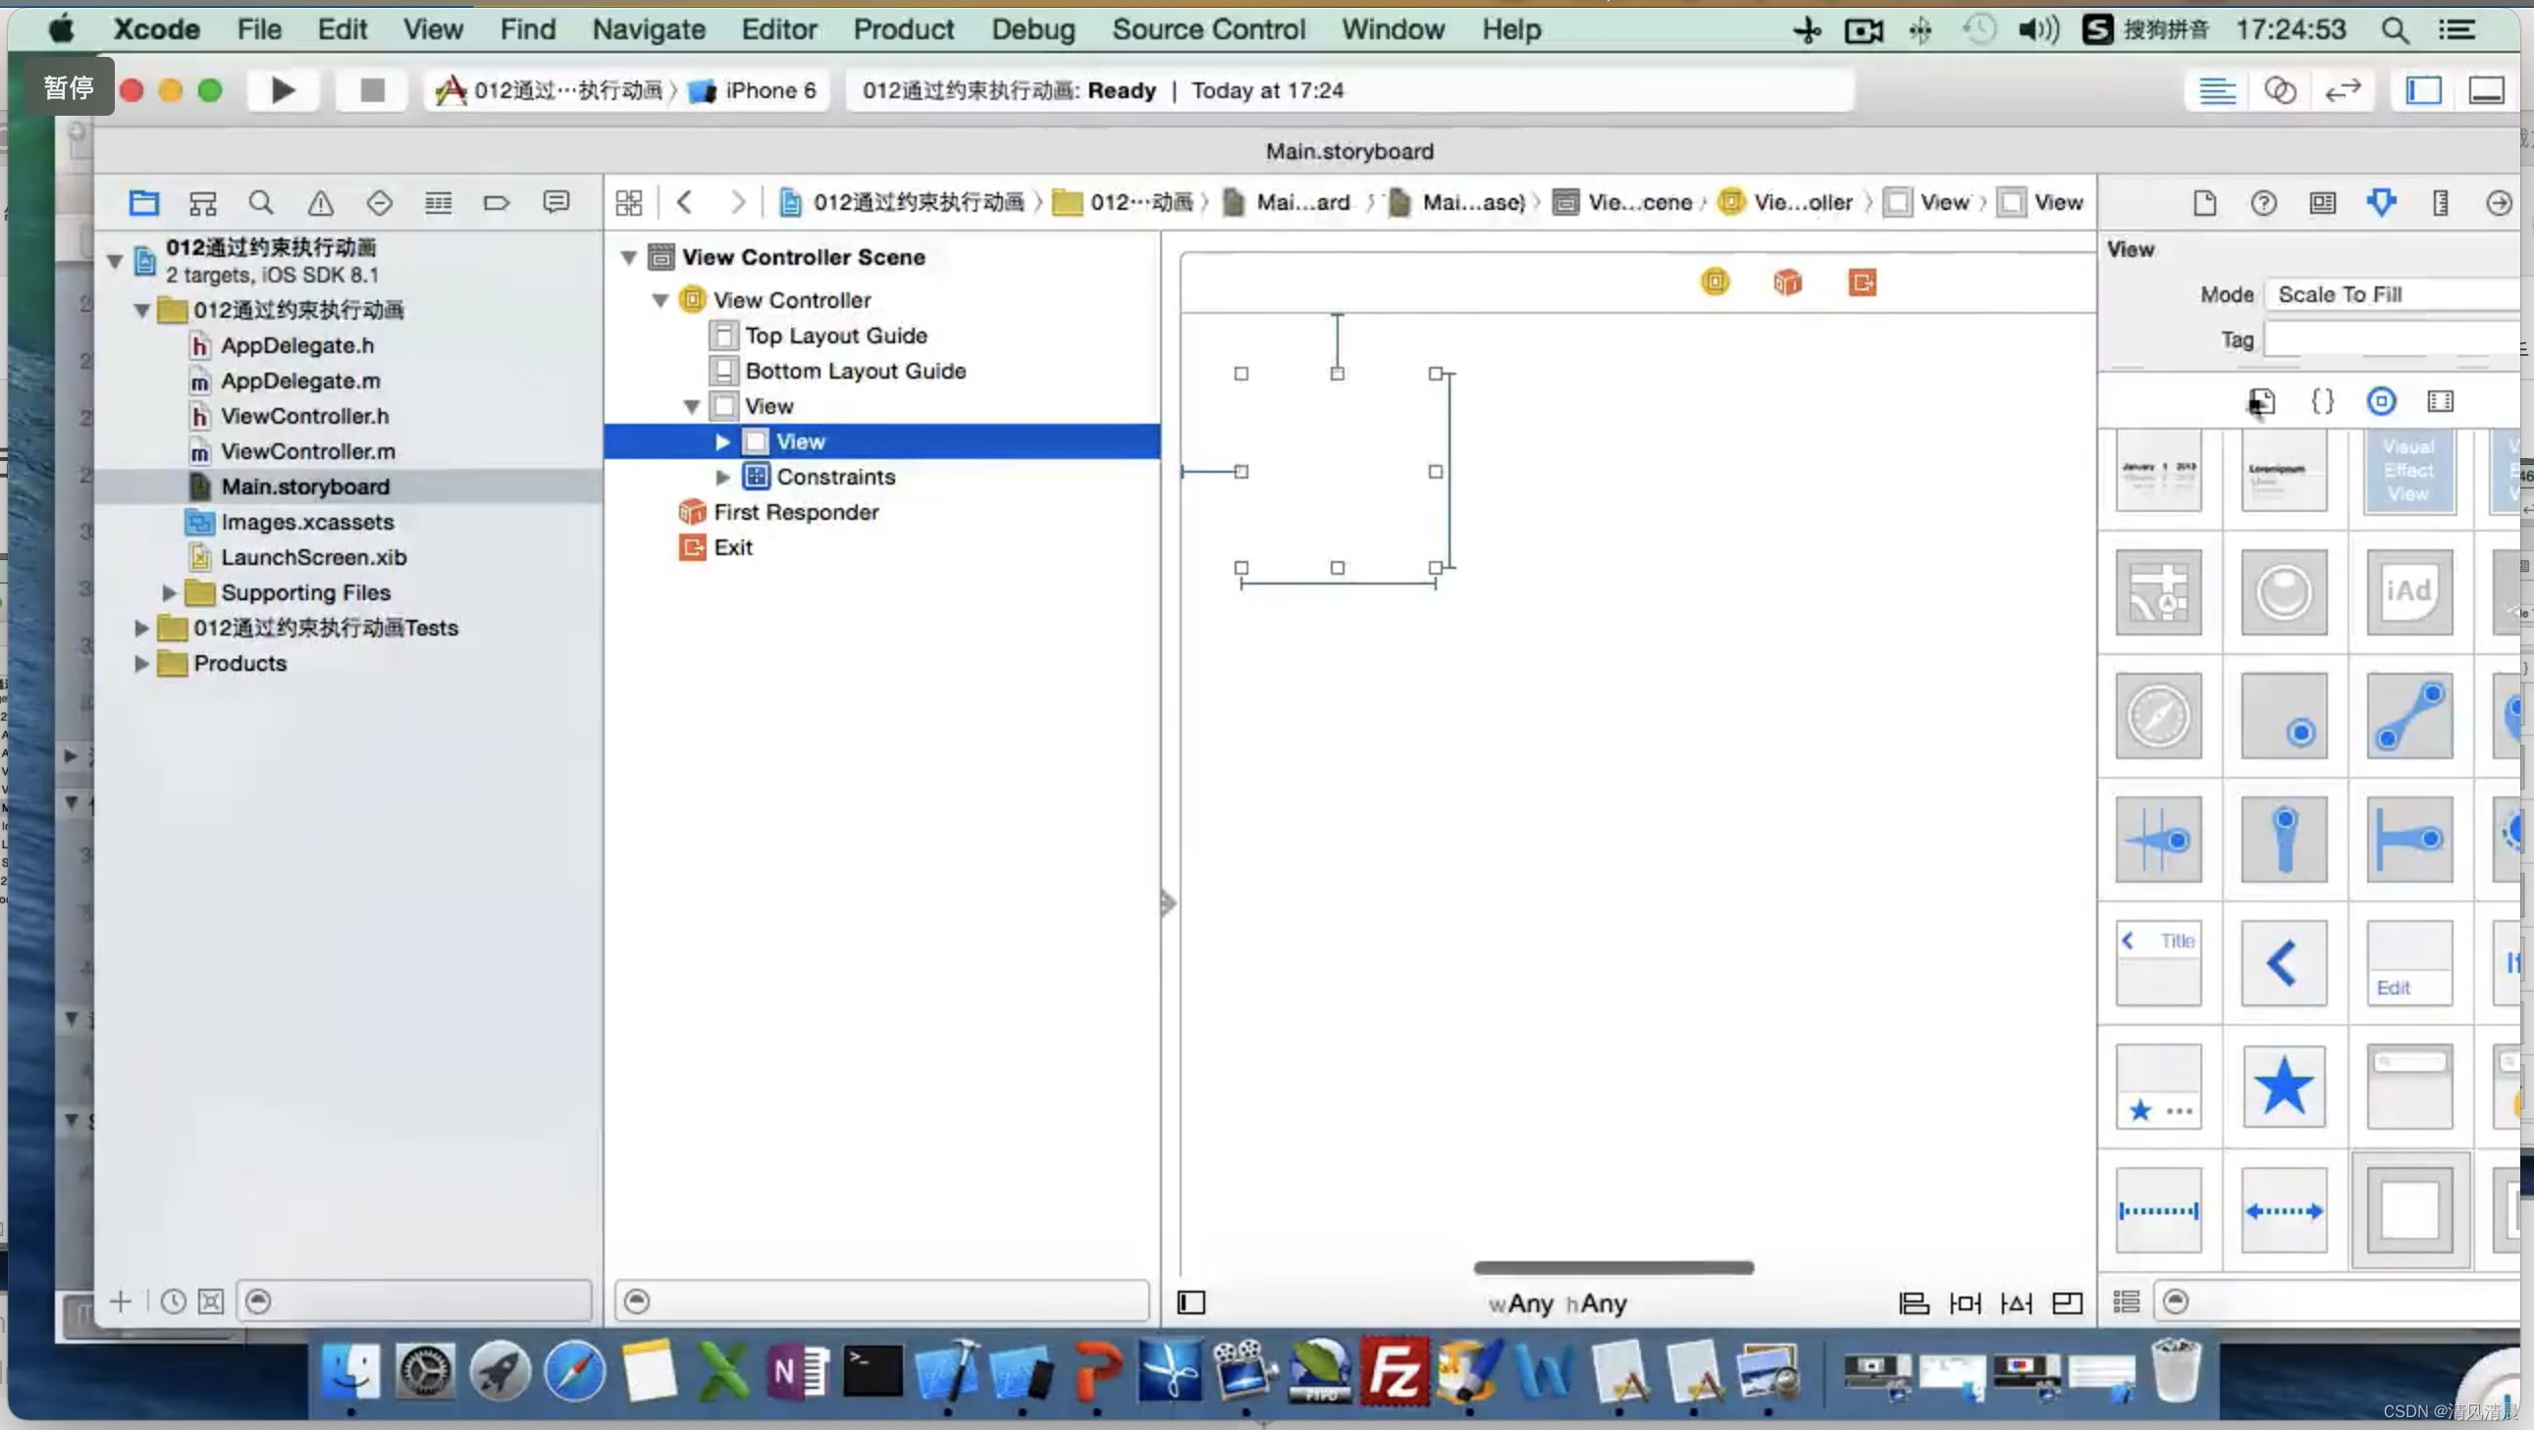Image resolution: width=2534 pixels, height=1430 pixels.
Task: Expand the Tests group folder
Action: coord(140,628)
